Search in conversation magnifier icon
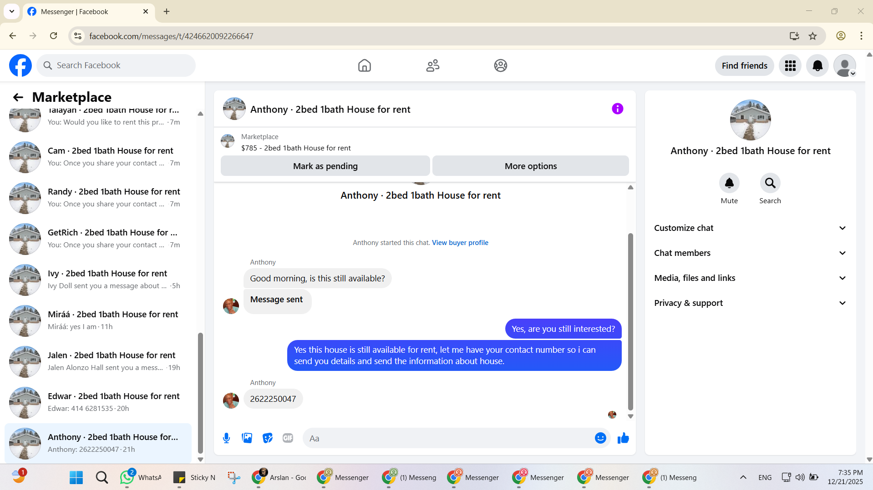This screenshot has width=873, height=490. 770,183
